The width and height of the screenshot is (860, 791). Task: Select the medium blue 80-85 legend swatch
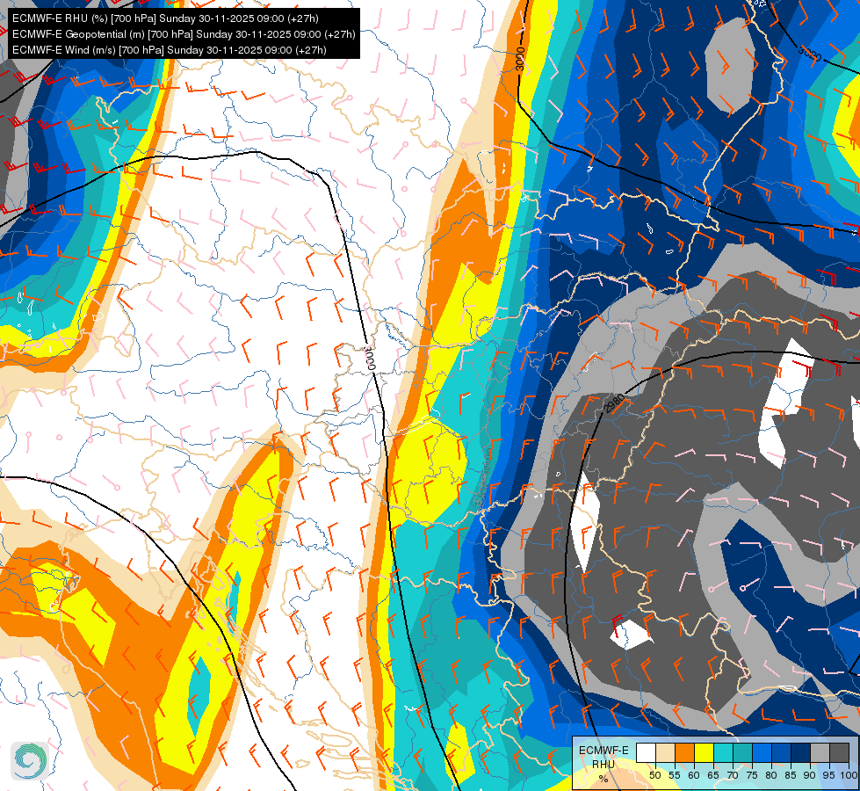coord(782,752)
